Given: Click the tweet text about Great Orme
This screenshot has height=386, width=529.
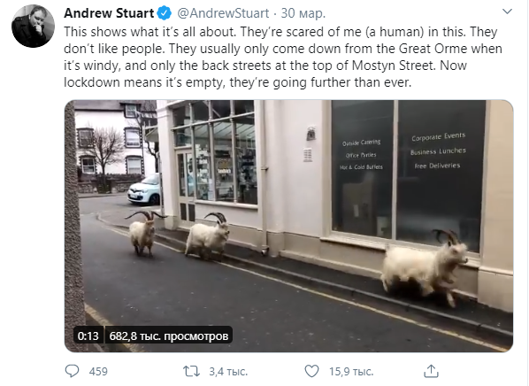Looking at the screenshot, I should pos(283,57).
